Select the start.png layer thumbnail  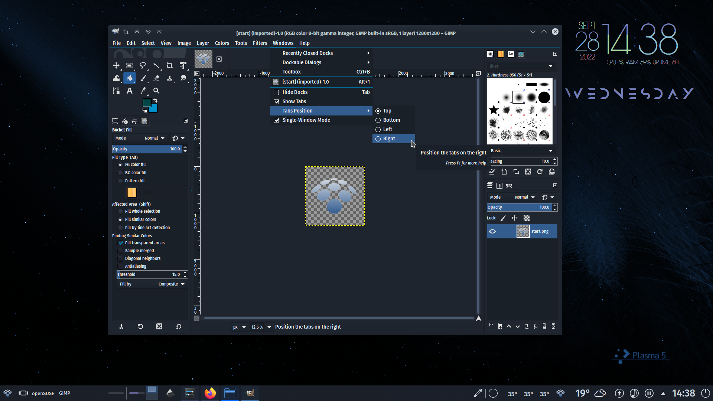(x=523, y=232)
